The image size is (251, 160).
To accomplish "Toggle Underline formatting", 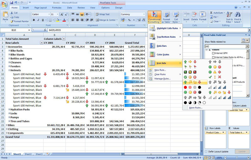I will [x=43, y=20].
